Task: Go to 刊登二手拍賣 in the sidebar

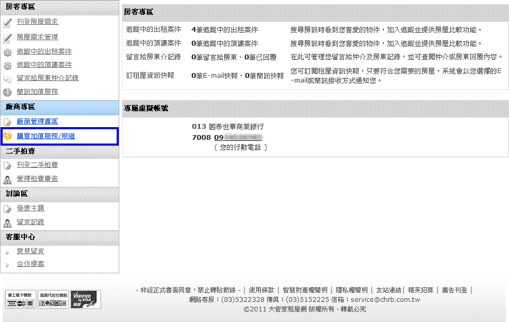Action: [x=37, y=165]
